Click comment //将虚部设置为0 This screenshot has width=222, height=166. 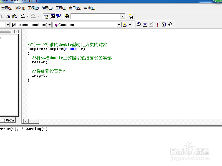[x=49, y=71]
